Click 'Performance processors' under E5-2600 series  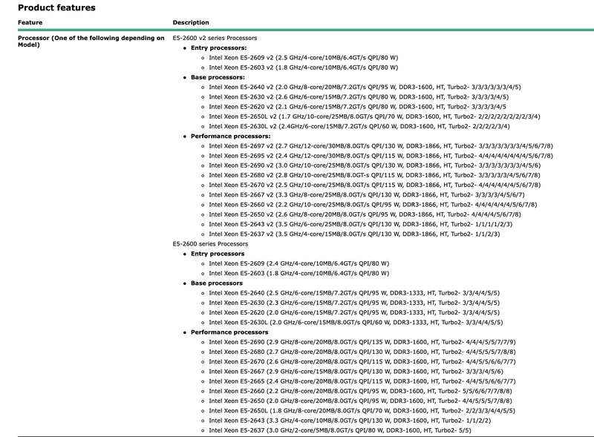coord(229,332)
